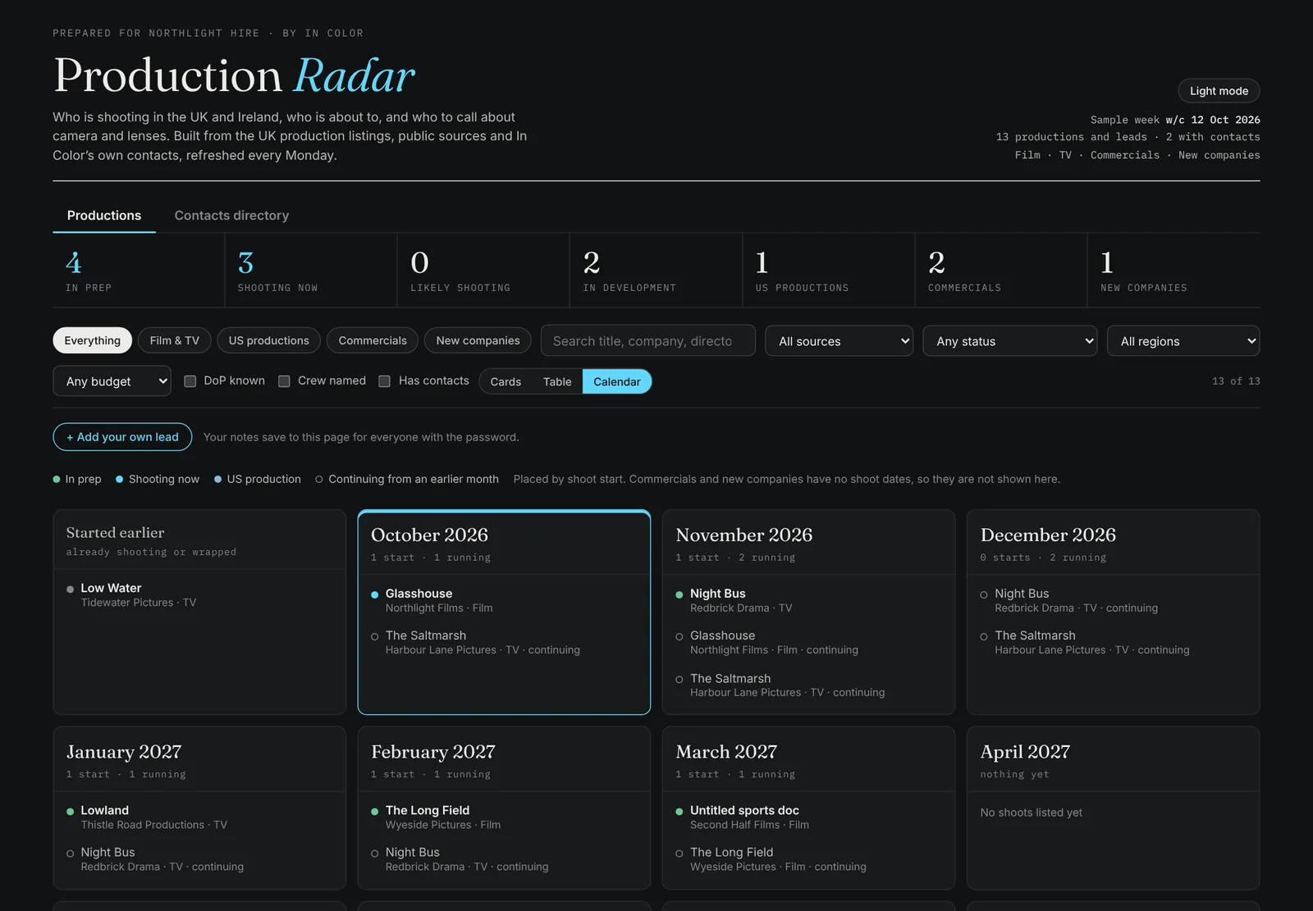The image size is (1313, 911).
Task: Open The Long Field in February 2027
Action: (x=504, y=817)
